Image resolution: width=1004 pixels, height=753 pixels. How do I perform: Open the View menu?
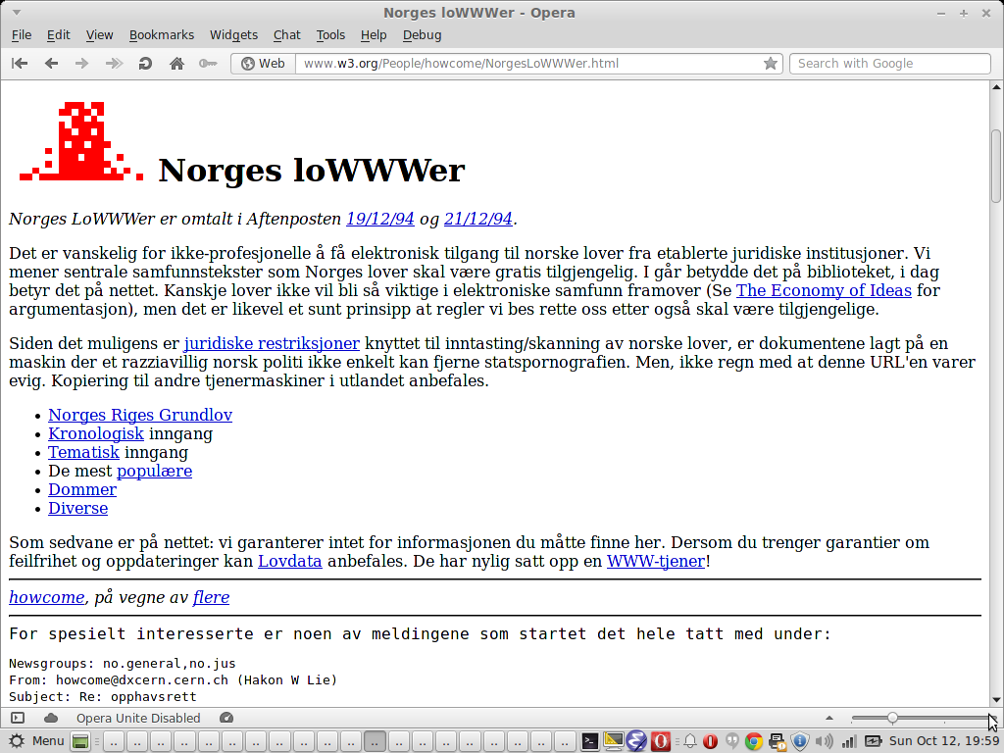99,35
